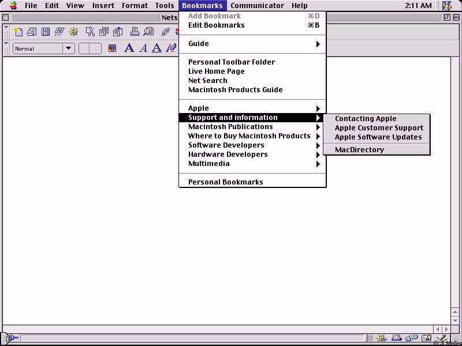Open the File menu
462x346 pixels.
point(31,6)
